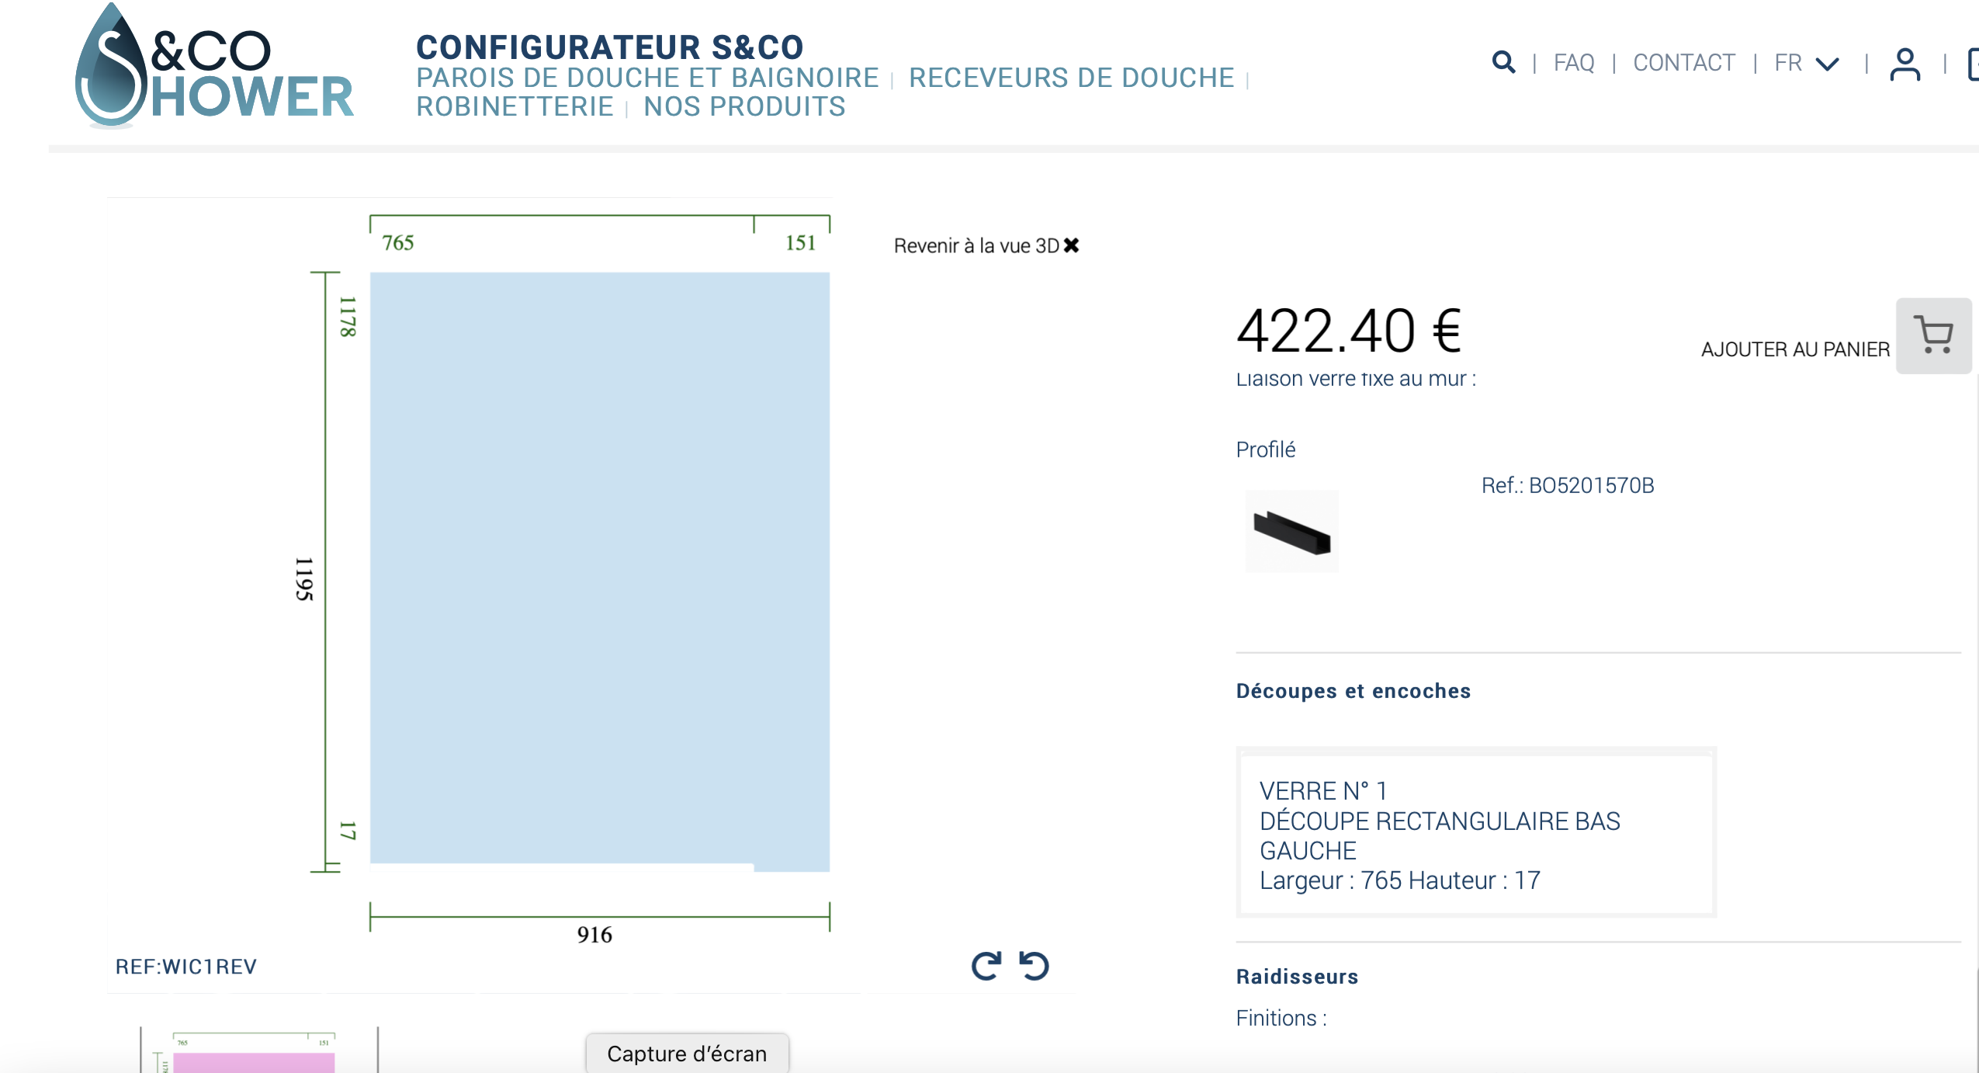
Task: Click Revenir à la vue 3D
Action: (976, 245)
